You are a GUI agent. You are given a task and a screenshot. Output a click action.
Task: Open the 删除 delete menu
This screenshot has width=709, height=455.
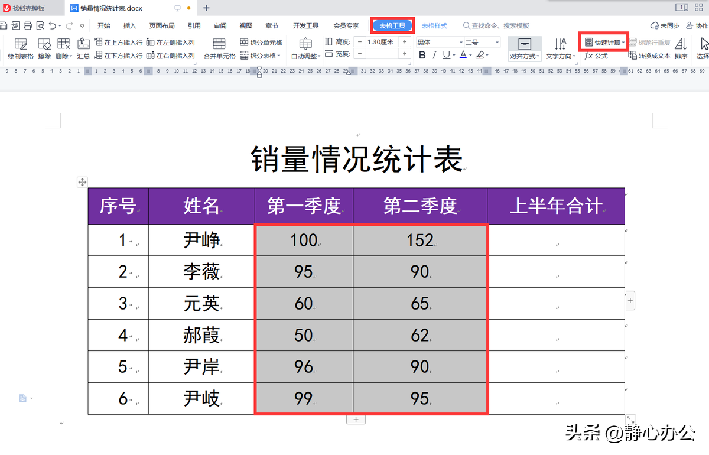(64, 49)
